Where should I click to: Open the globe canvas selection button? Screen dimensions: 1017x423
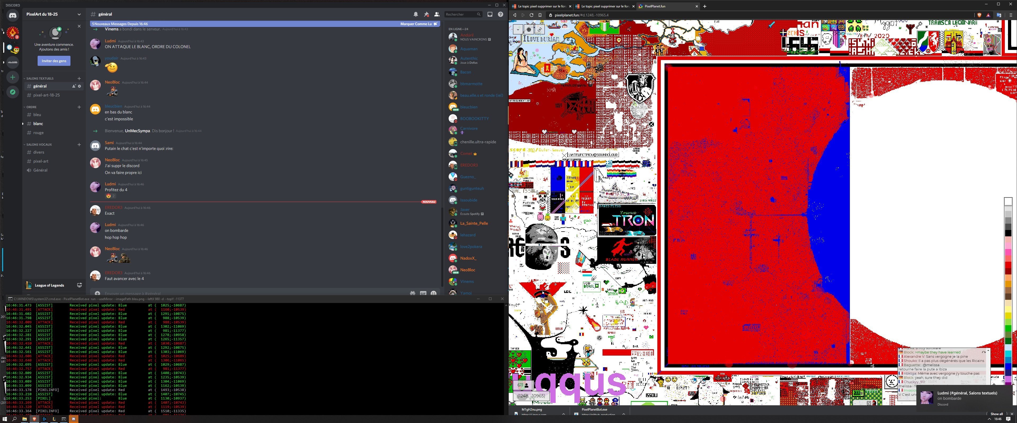[x=529, y=30]
